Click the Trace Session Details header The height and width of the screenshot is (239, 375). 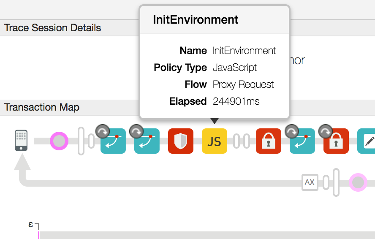click(53, 28)
